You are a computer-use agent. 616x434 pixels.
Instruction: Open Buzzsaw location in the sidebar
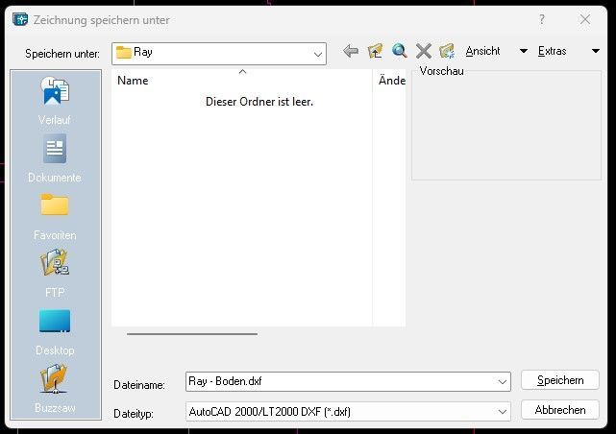[x=55, y=389]
